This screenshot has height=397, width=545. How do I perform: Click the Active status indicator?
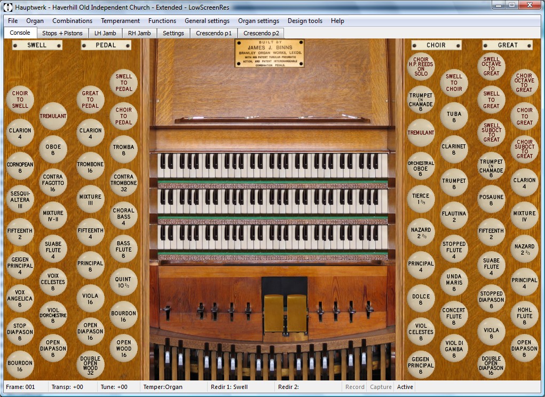point(405,386)
